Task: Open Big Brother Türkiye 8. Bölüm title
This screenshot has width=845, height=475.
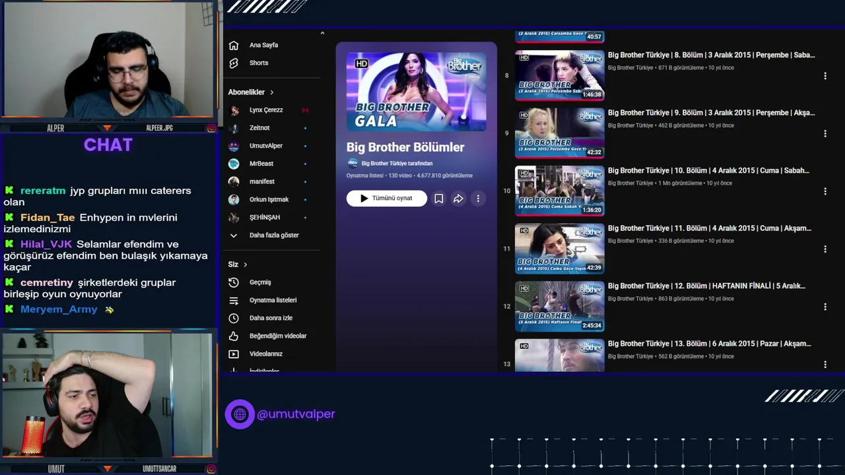Action: pyautogui.click(x=711, y=55)
